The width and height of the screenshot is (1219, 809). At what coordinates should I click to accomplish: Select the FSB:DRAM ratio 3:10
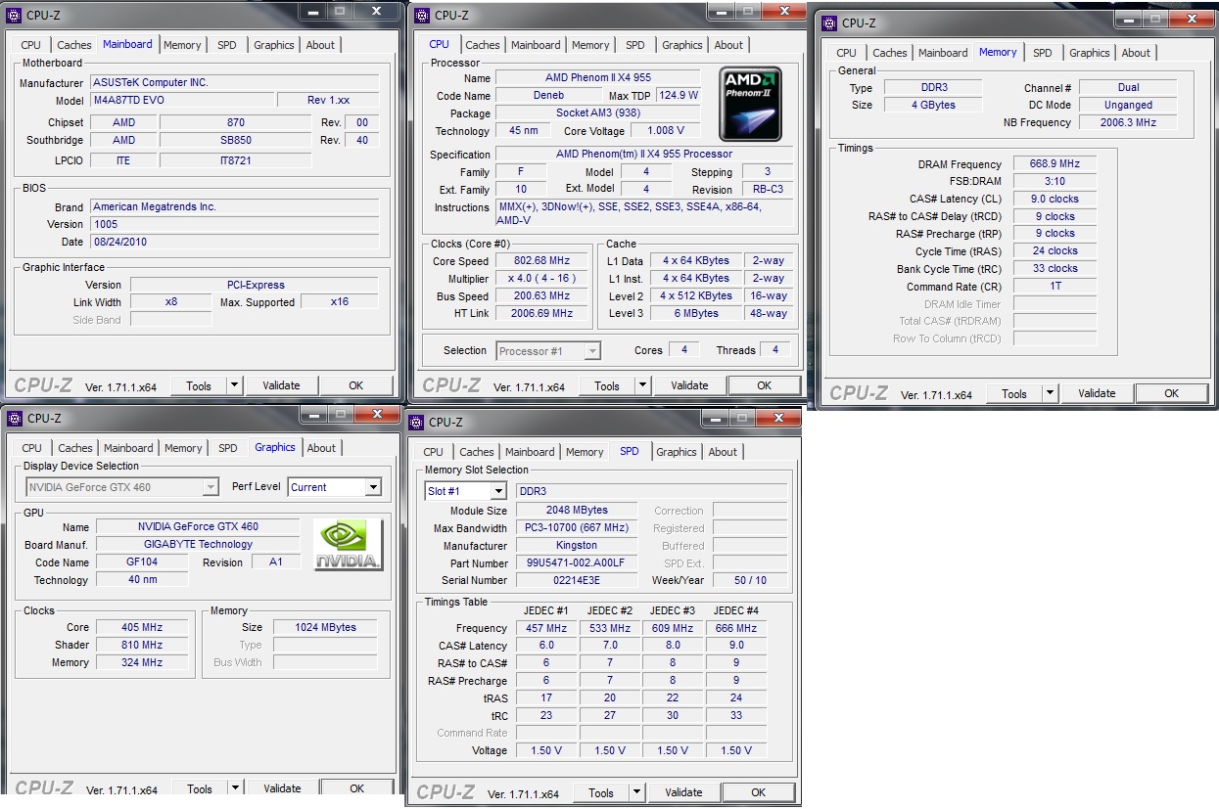(x=1055, y=181)
